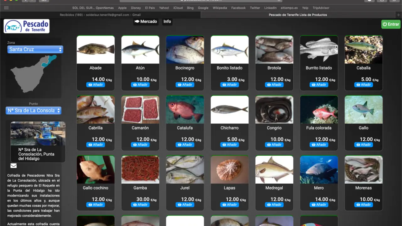
Task: Open the Zona dropdown showing Santa Cruz
Action: tap(35, 49)
